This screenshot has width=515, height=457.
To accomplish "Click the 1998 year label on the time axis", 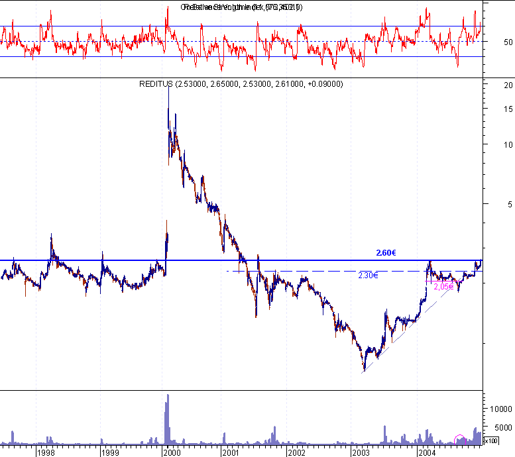I will (46, 453).
